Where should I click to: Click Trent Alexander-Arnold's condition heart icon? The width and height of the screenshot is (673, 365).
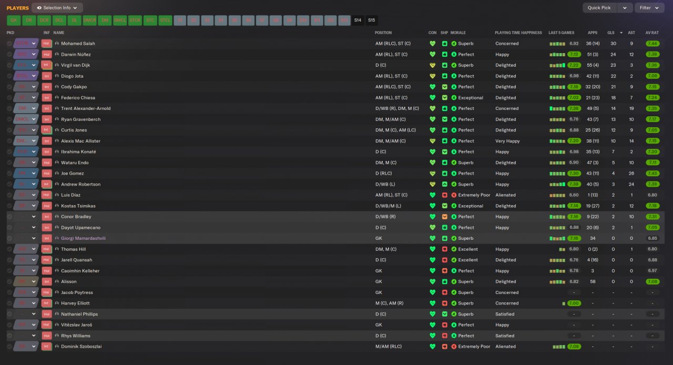pyautogui.click(x=433, y=108)
